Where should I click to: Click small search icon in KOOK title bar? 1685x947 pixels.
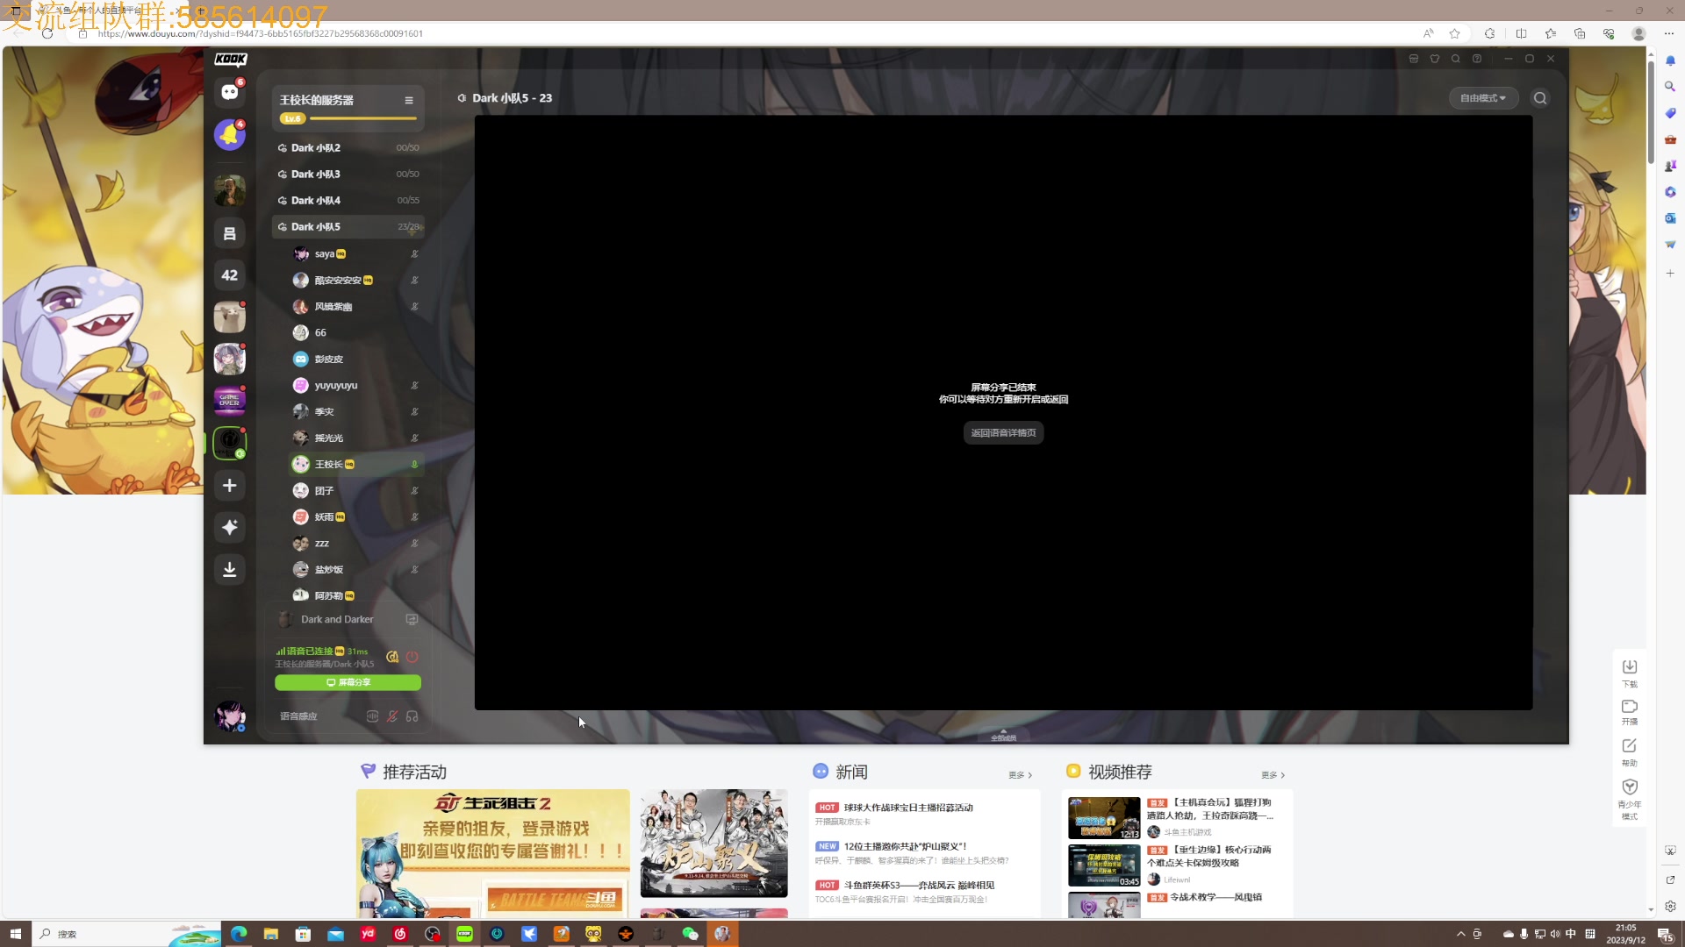coord(1456,59)
